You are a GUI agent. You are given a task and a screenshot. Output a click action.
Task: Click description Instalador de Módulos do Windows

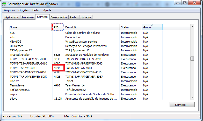coord(87,55)
